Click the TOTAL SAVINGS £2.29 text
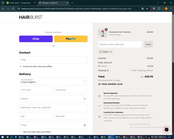The image size is (174, 139). (112, 84)
